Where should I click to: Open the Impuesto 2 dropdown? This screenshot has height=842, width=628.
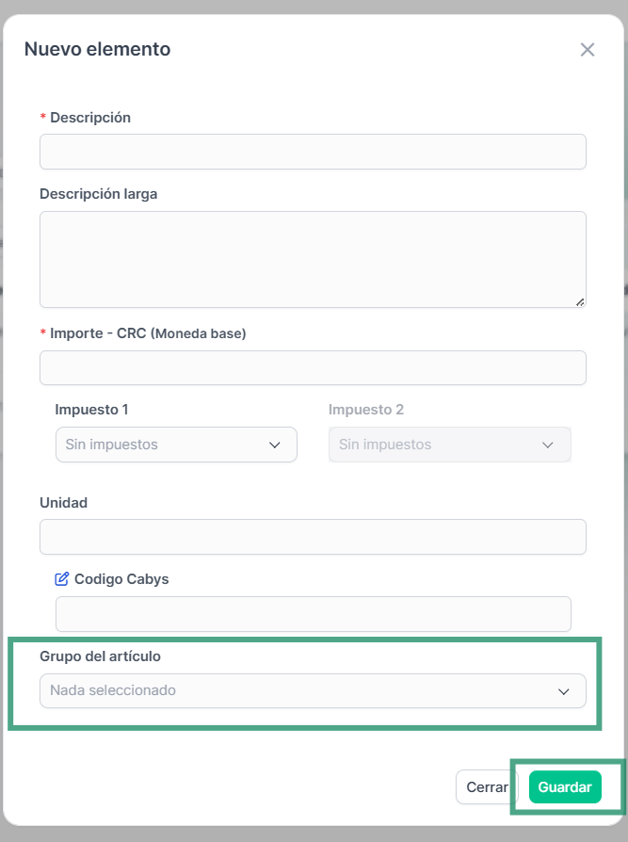tap(450, 445)
